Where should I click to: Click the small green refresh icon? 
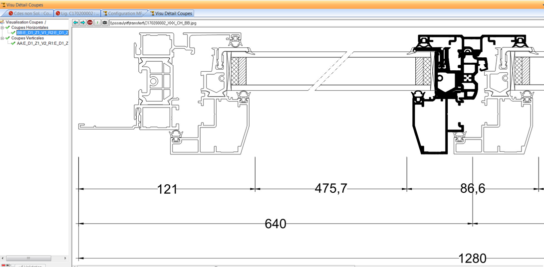97,22
